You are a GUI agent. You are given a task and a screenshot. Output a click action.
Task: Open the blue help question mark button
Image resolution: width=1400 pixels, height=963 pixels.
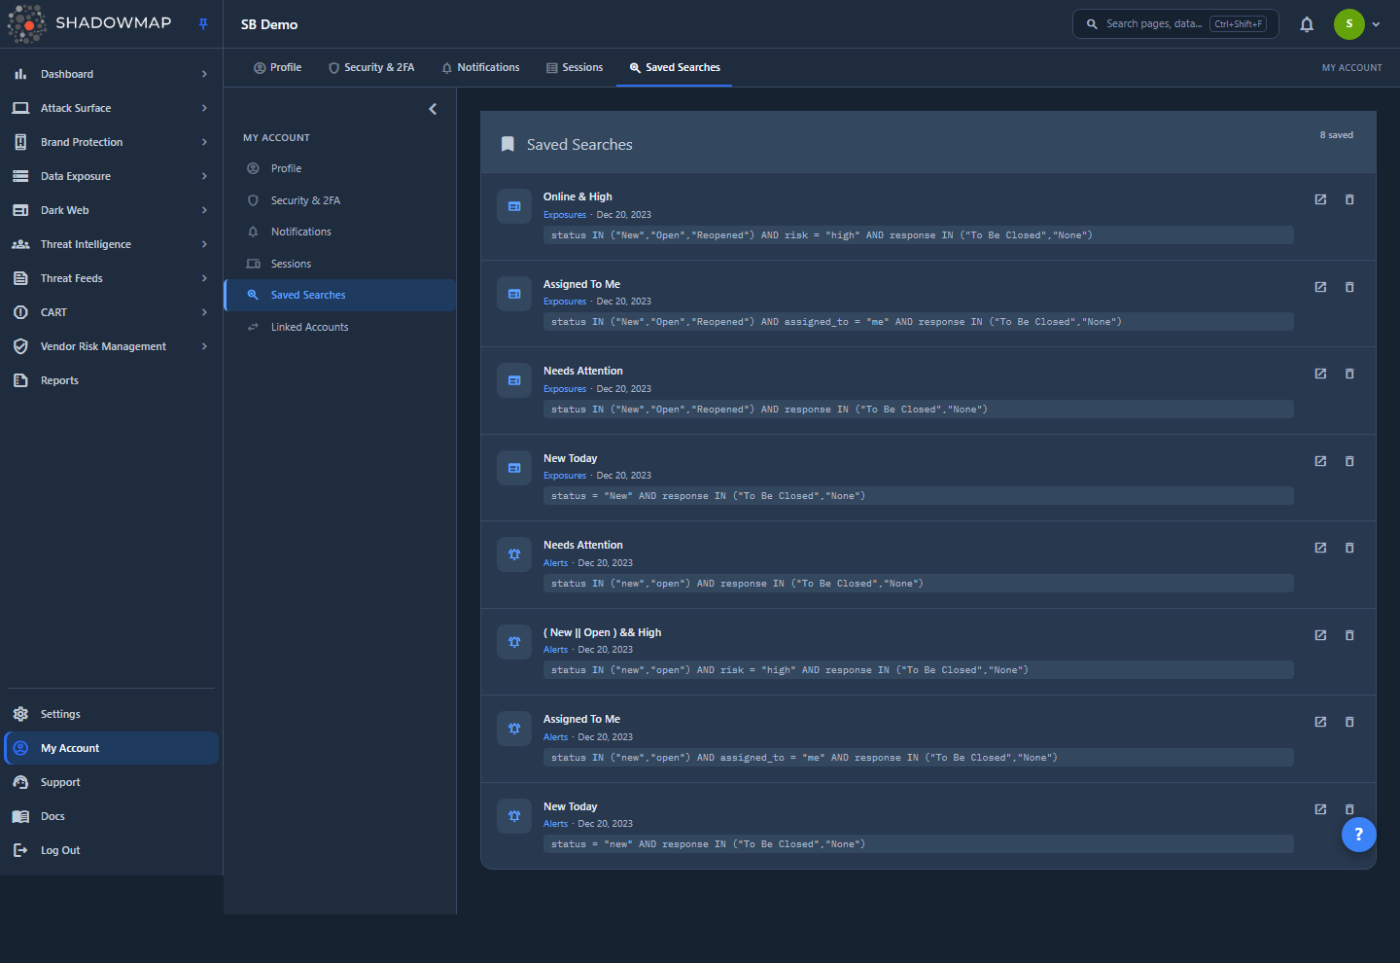[1358, 834]
